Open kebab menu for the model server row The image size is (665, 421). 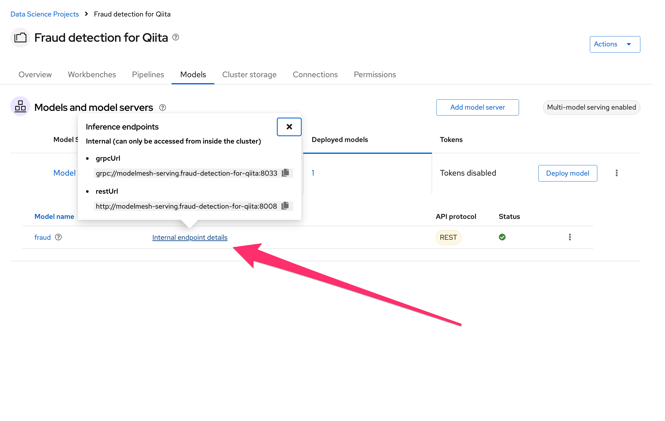[616, 173]
